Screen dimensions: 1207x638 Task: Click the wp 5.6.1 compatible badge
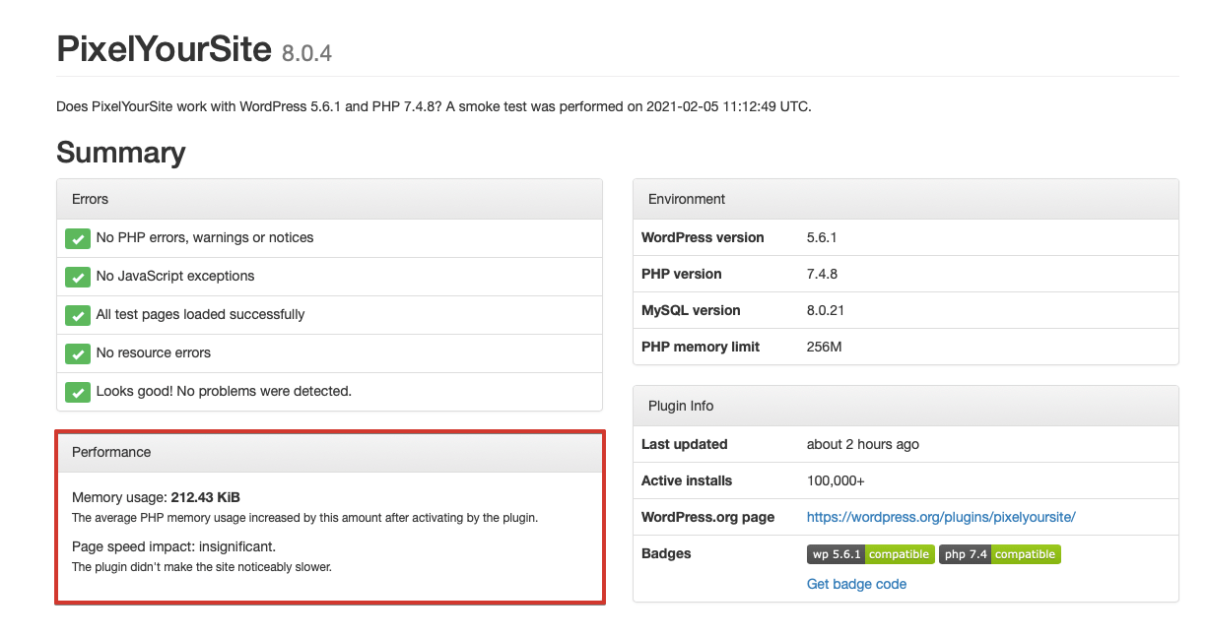click(870, 554)
